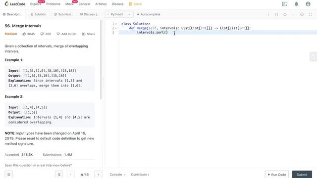Switch to the Solution tab

click(39, 14)
